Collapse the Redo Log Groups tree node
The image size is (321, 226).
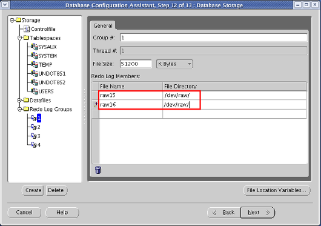[20, 109]
